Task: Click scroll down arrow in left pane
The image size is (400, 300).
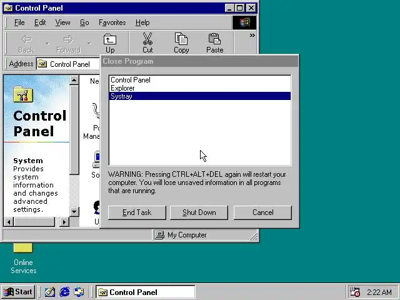Action: [x=74, y=211]
